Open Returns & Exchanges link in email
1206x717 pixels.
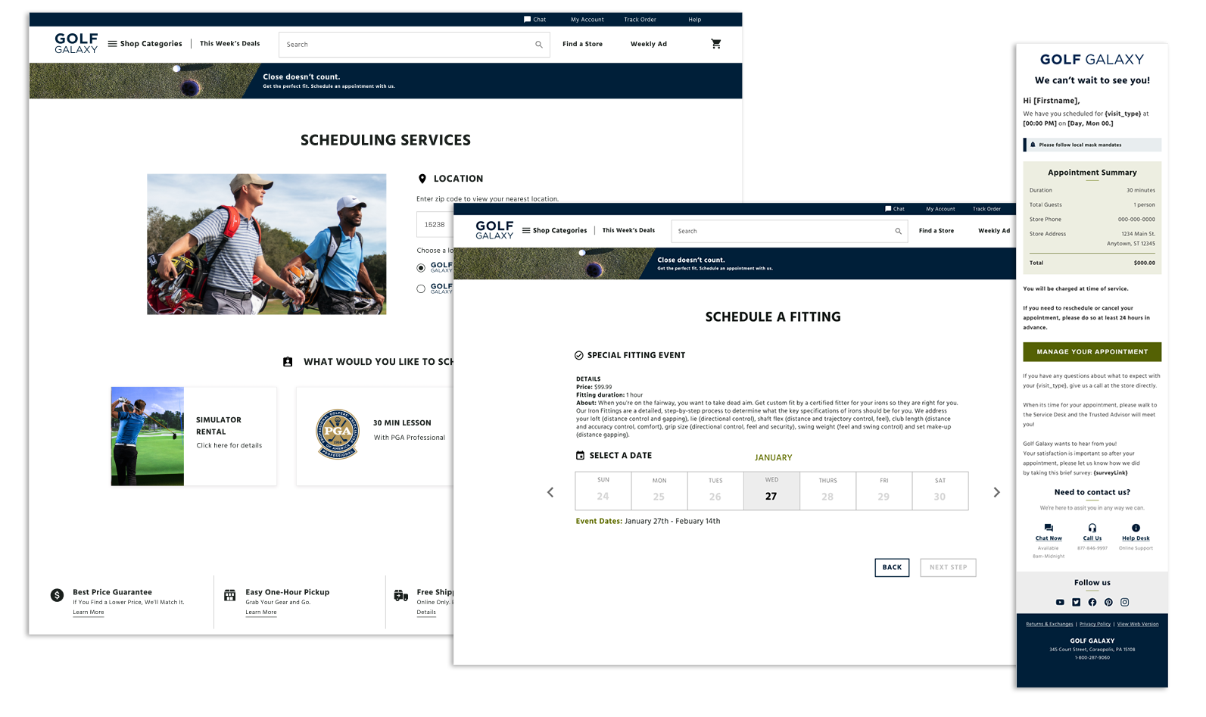point(1049,625)
